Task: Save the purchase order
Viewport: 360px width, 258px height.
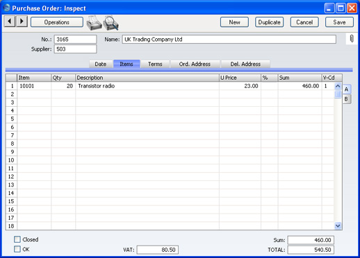Action: pos(339,22)
